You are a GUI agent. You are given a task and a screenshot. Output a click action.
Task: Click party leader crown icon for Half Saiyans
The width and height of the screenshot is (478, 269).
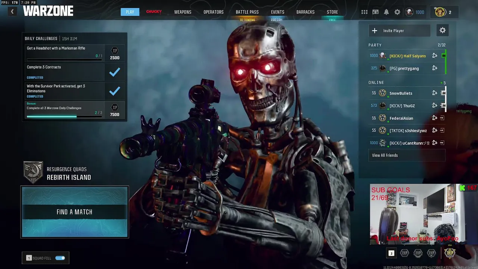443,56
